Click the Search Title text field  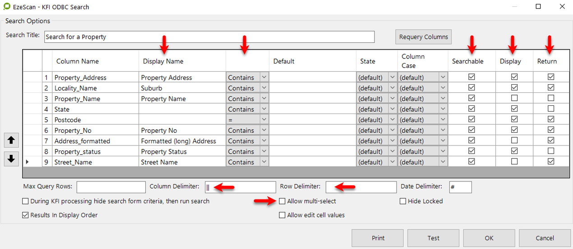tap(209, 37)
